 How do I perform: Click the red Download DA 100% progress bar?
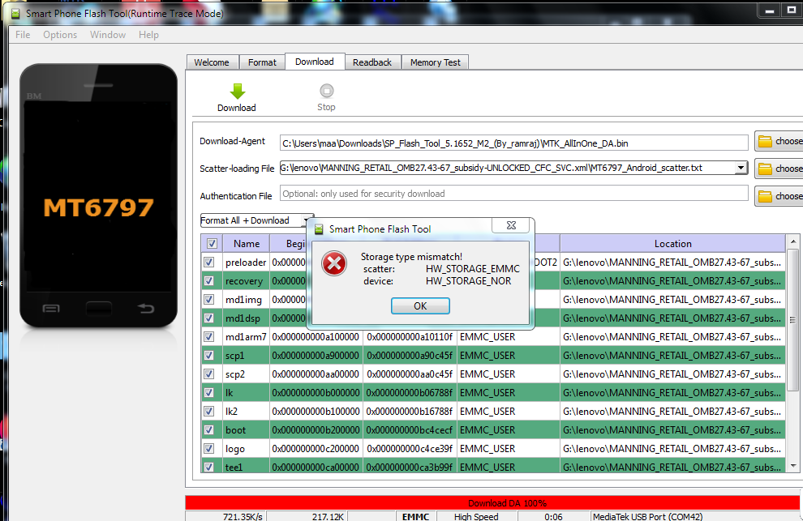click(492, 502)
